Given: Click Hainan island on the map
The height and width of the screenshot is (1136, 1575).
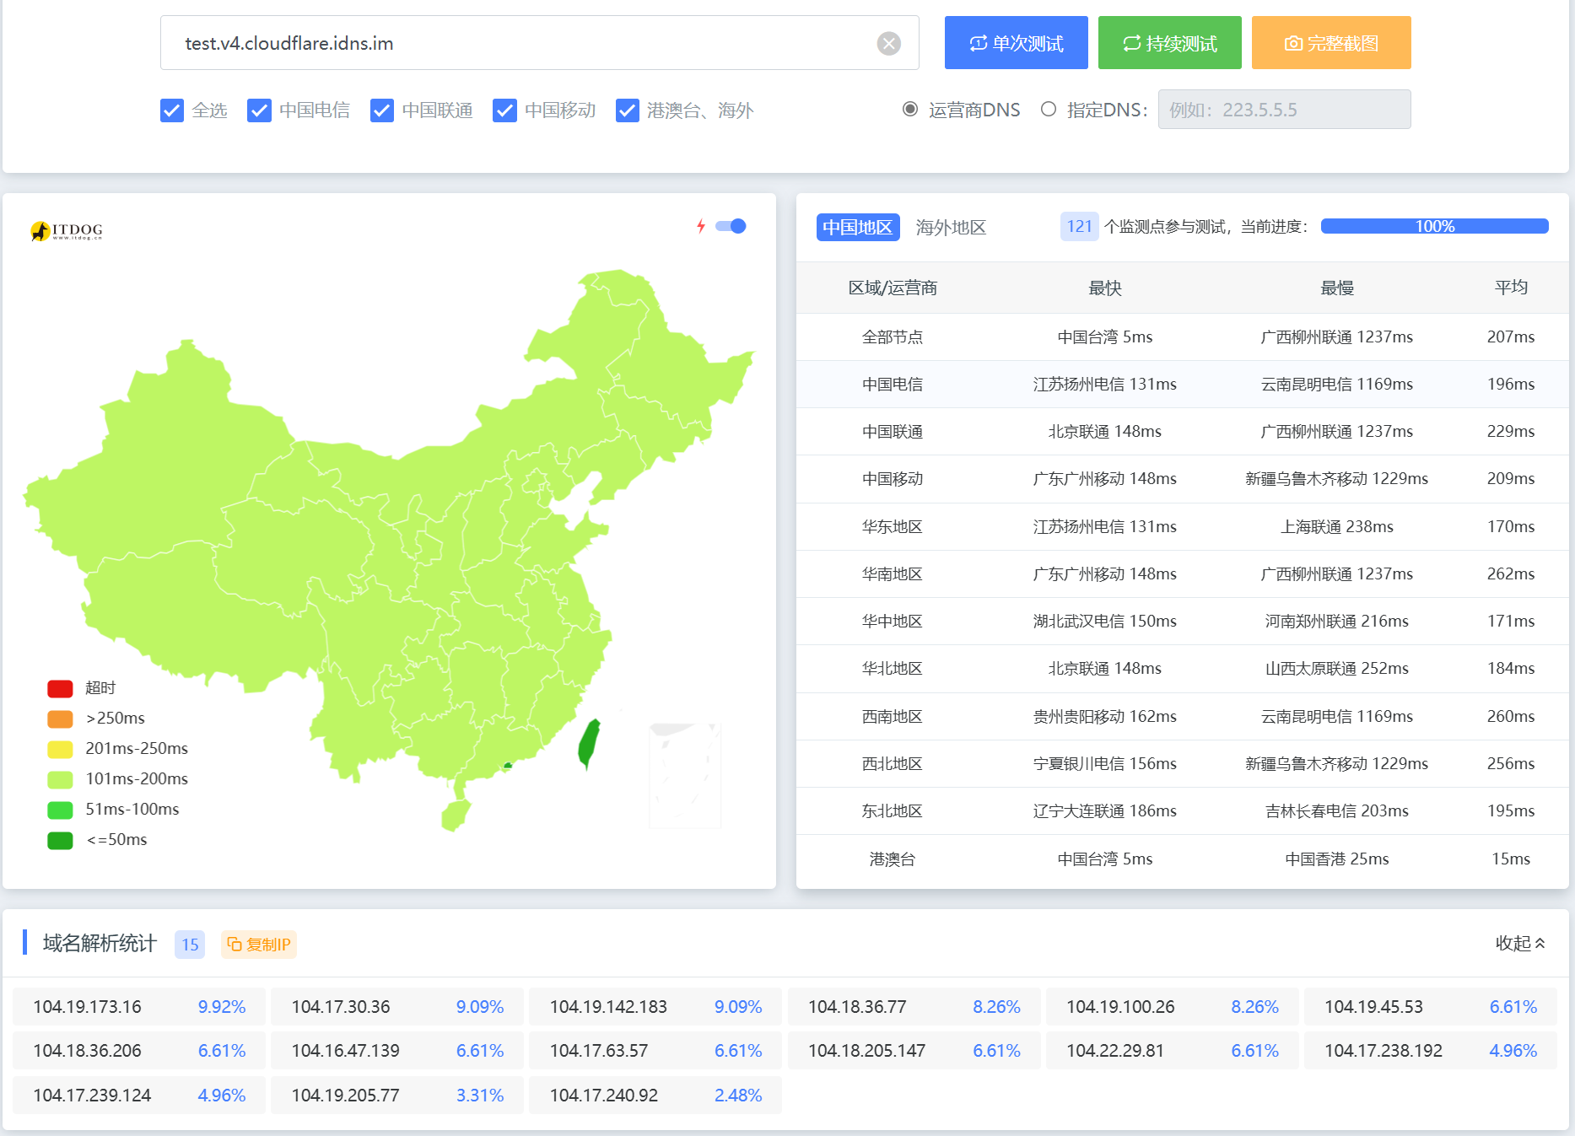Looking at the screenshot, I should pos(456,815).
